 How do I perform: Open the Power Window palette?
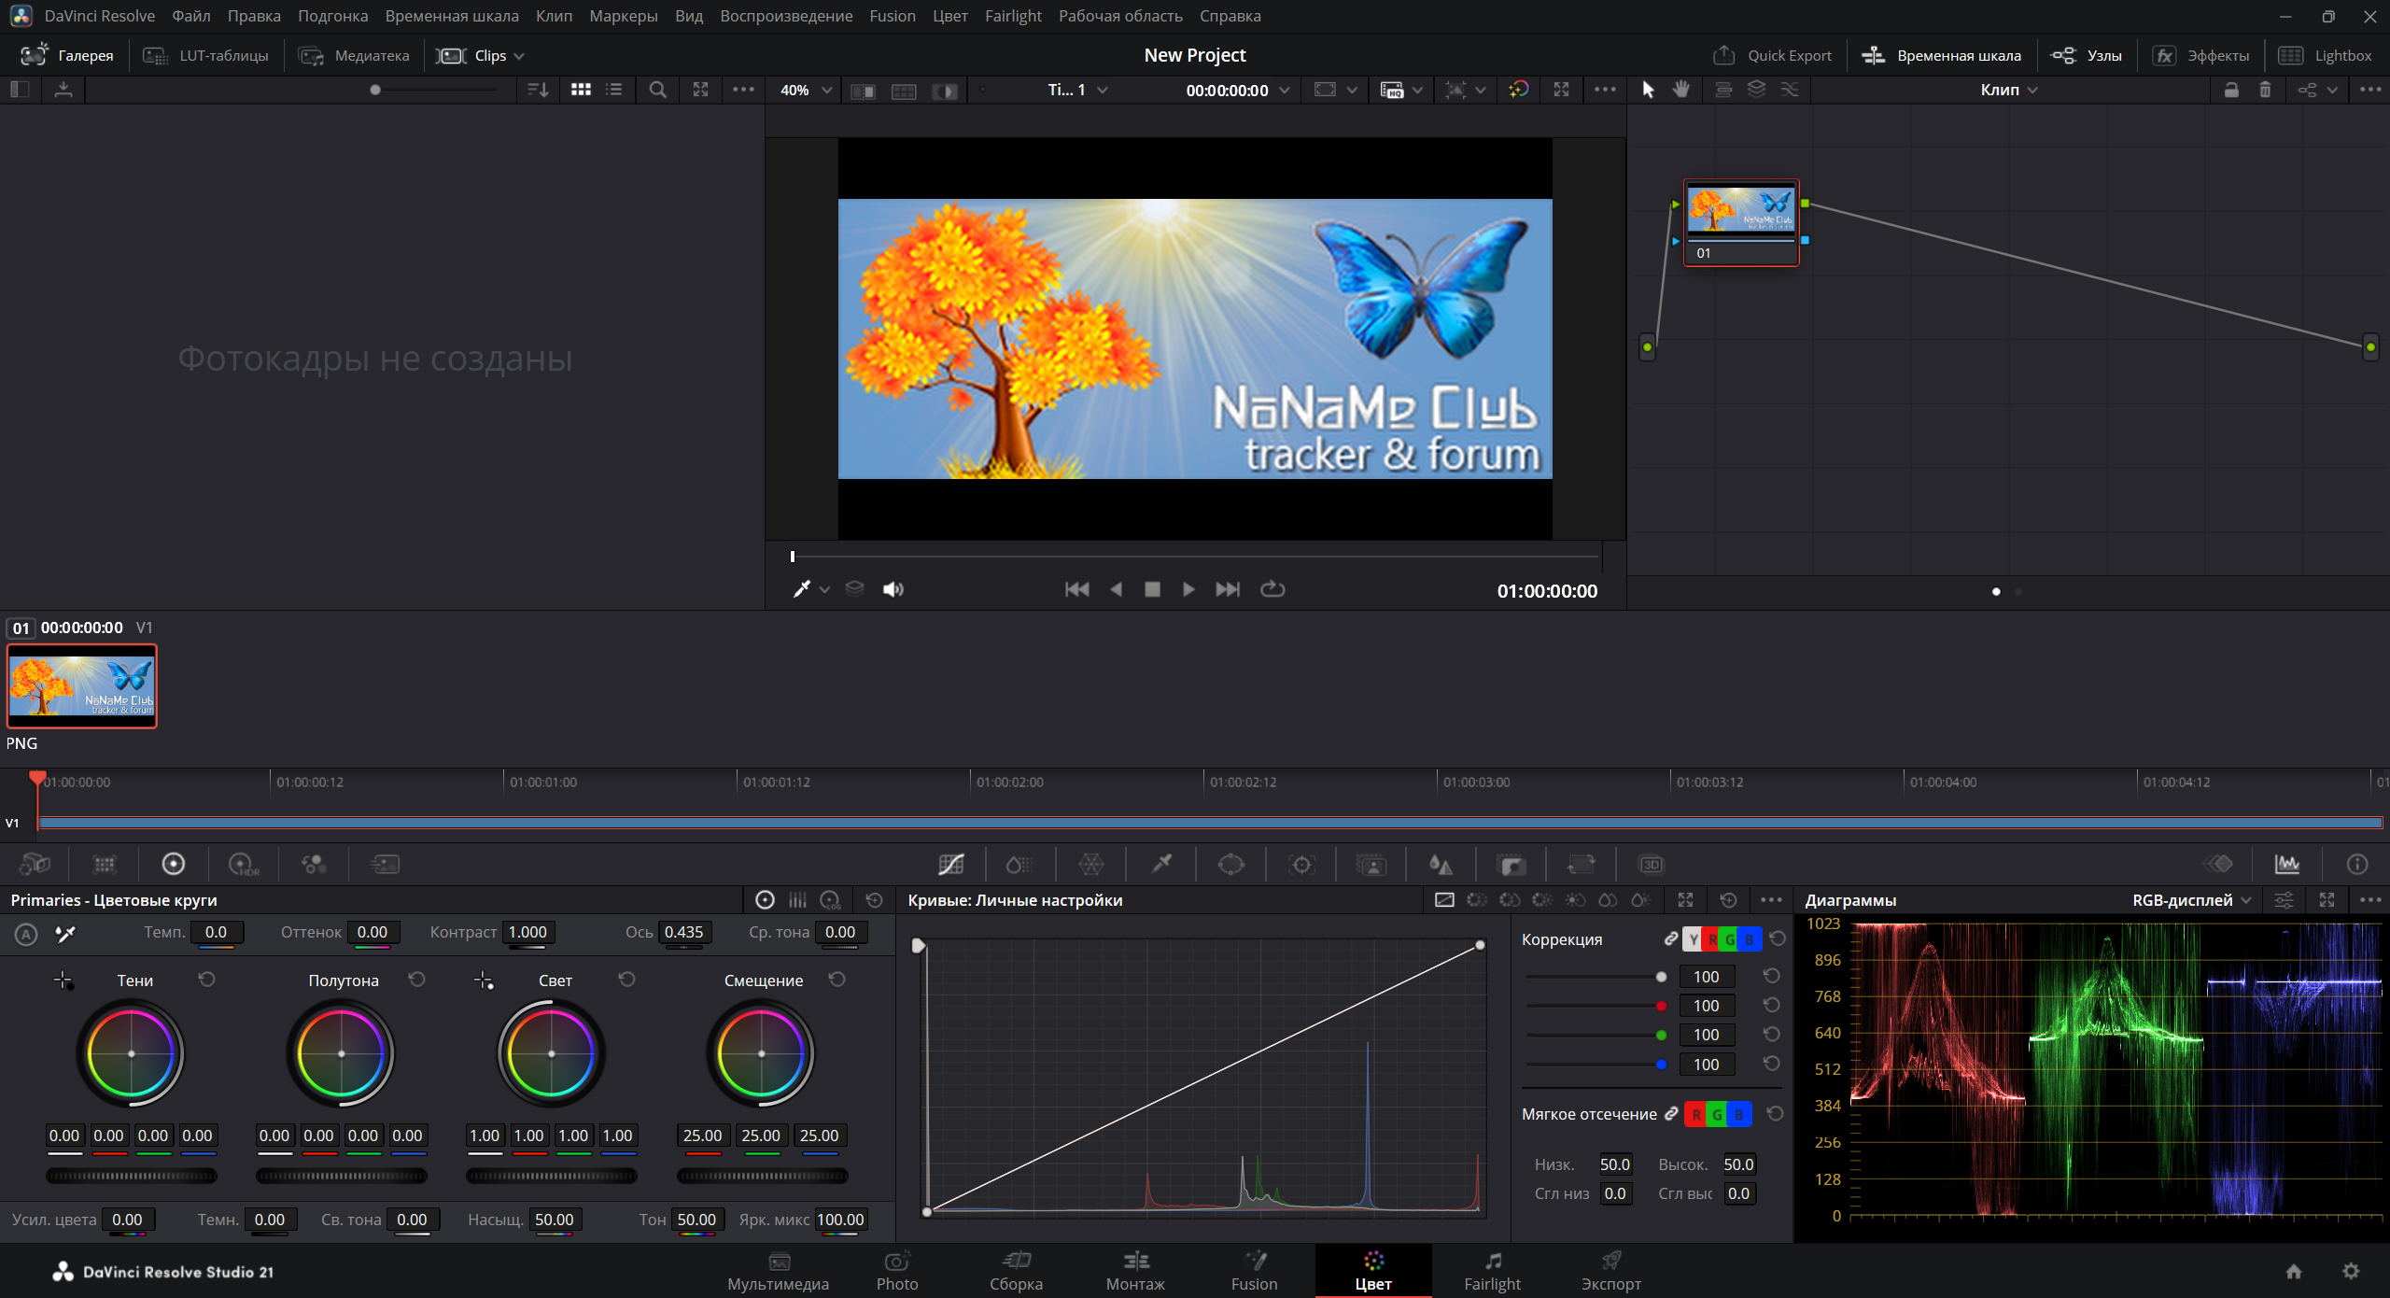(1230, 864)
